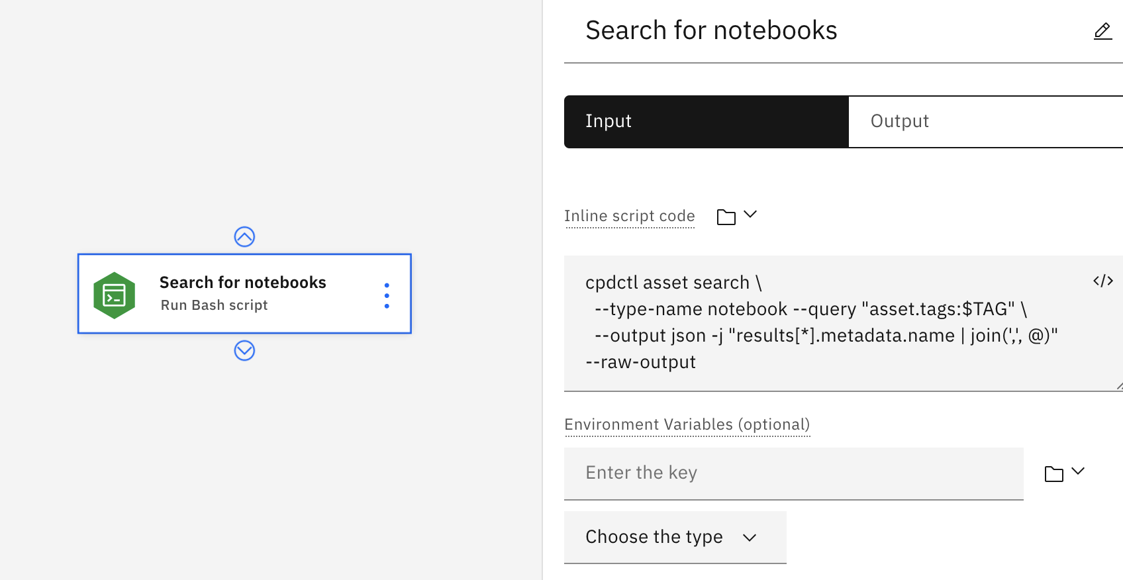The width and height of the screenshot is (1123, 580).
Task: Click folder icon beside Enter the key field
Action: pos(1053,474)
